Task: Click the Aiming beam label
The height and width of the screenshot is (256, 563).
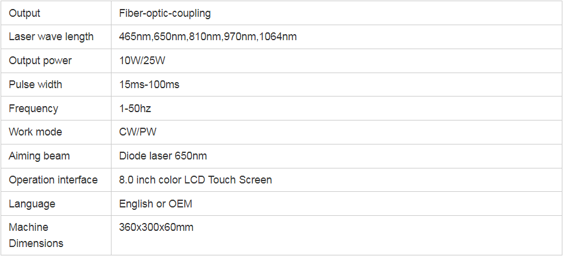Action: point(39,156)
